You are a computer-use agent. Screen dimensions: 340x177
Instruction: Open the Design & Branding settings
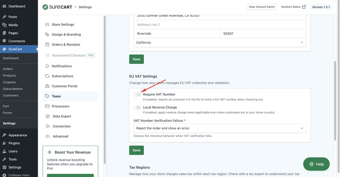pos(70,34)
